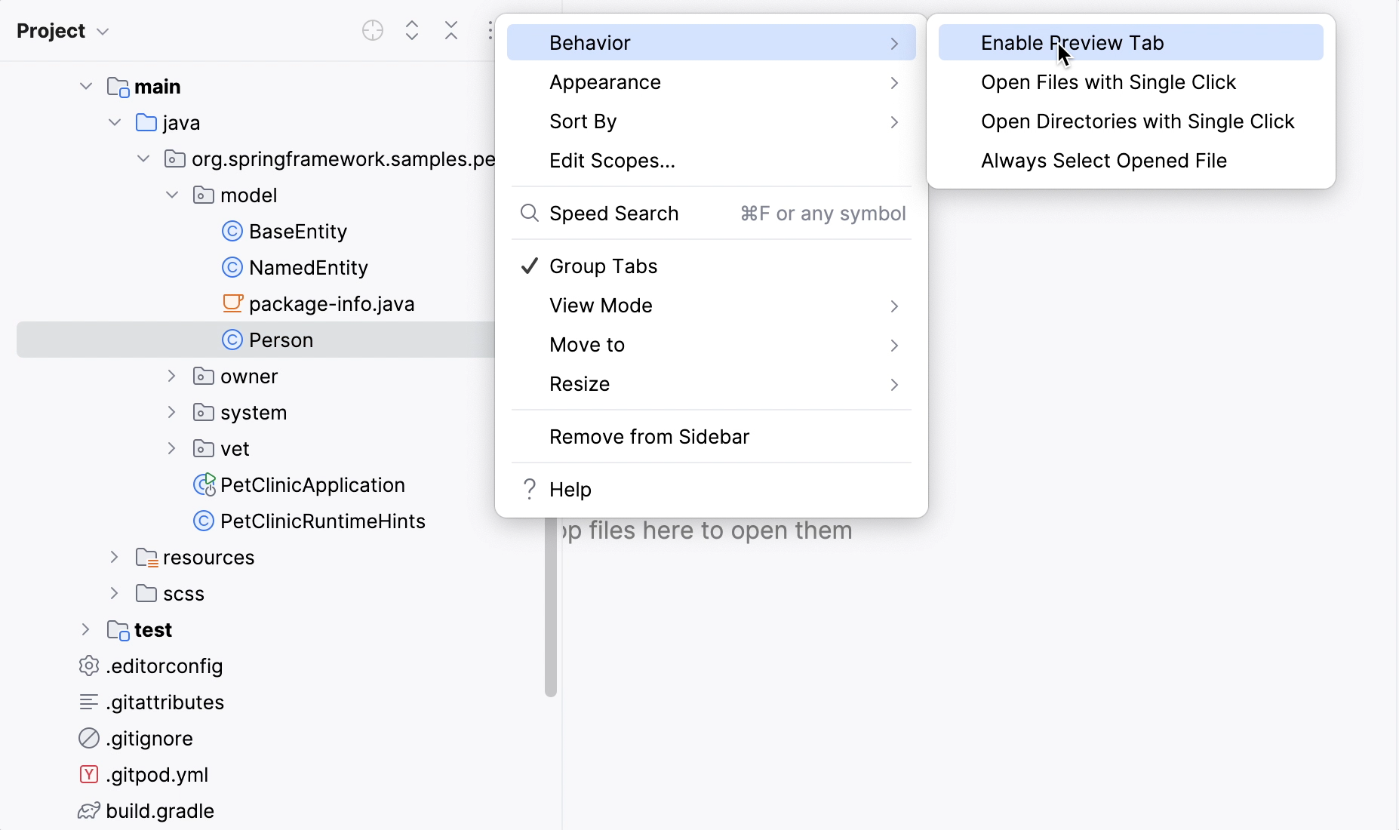Toggle the Group Tabs option
This screenshot has width=1399, height=830.
602,266
